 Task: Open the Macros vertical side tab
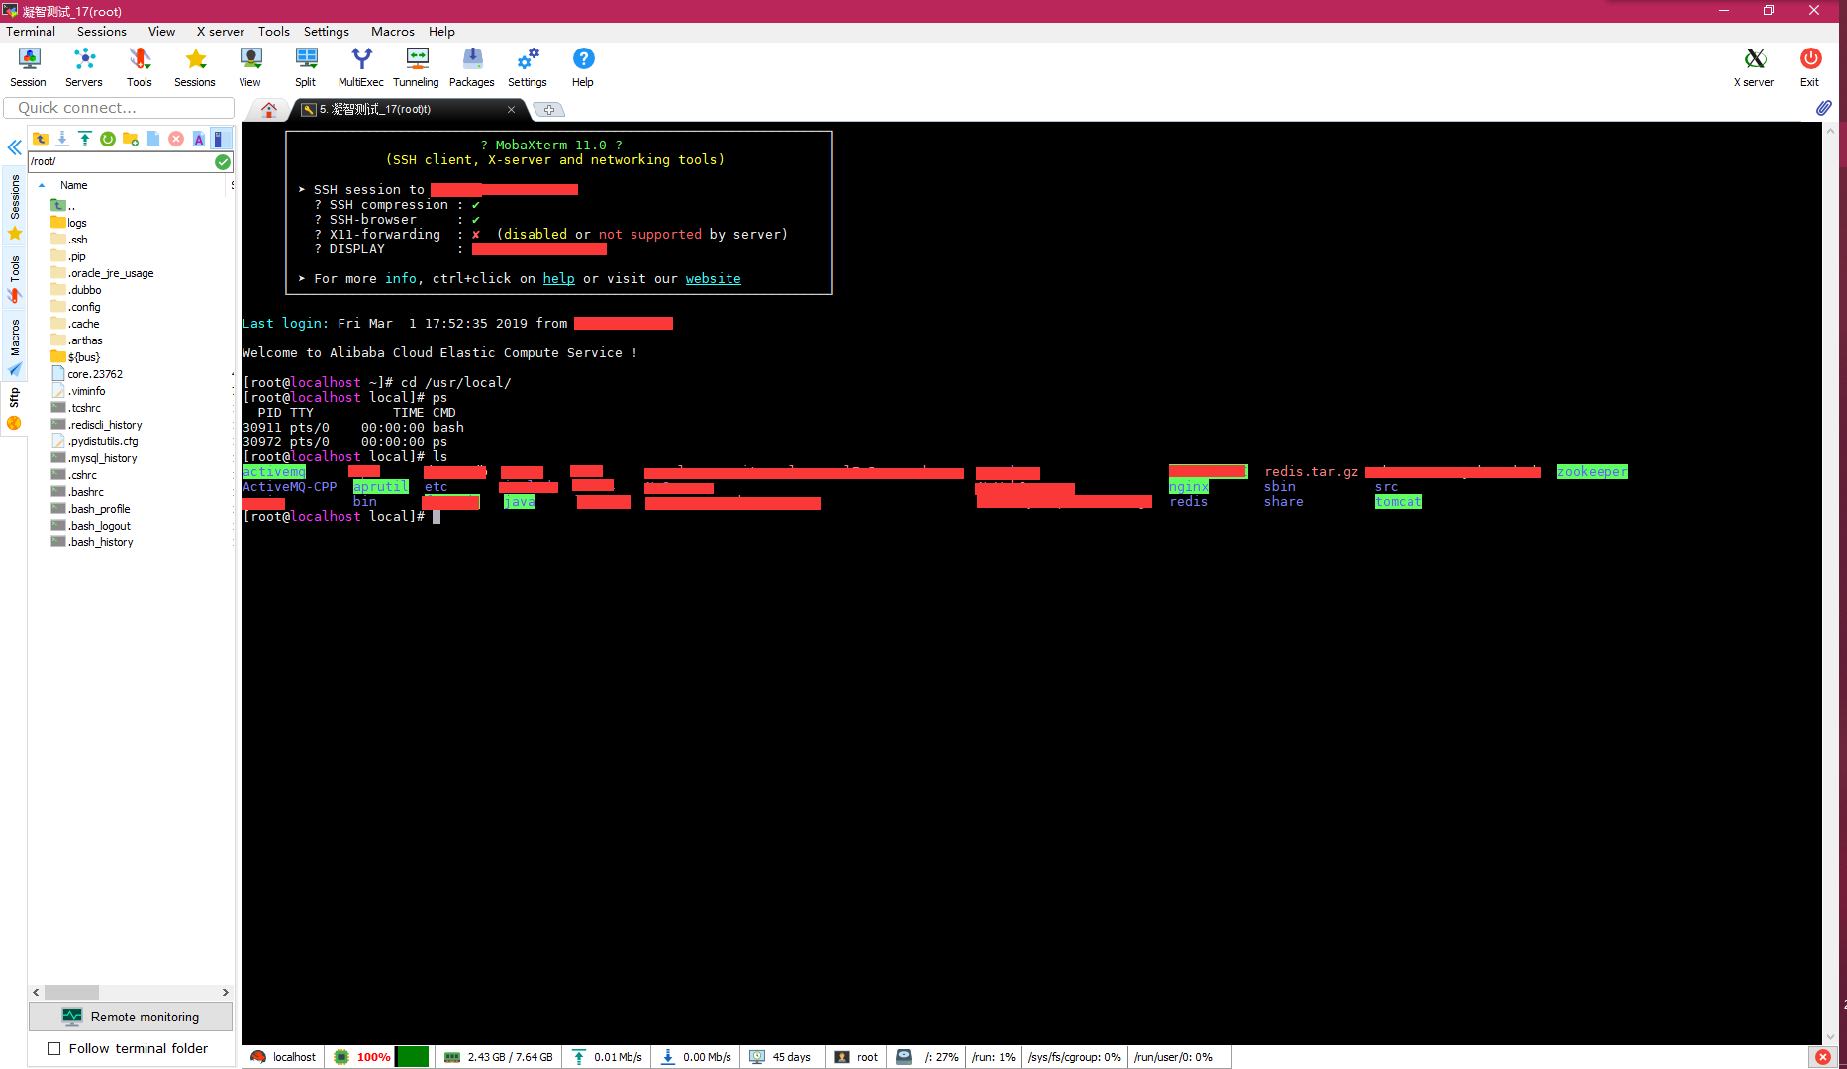click(15, 344)
